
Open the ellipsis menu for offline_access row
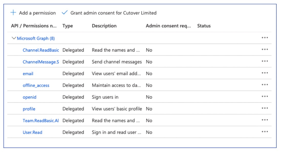click(265, 85)
